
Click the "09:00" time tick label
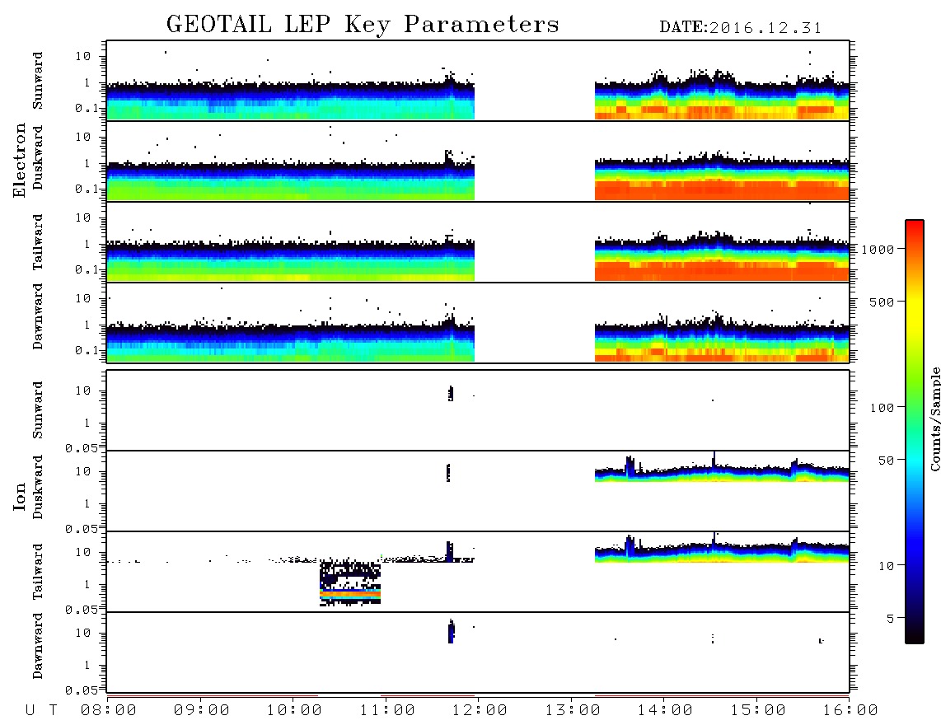pos(202,710)
